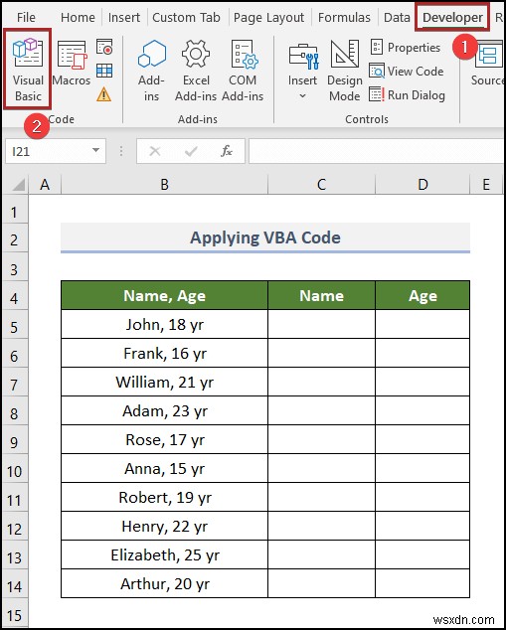Click empty Age cell beside Arthur
The height and width of the screenshot is (630, 506).
pos(422,584)
